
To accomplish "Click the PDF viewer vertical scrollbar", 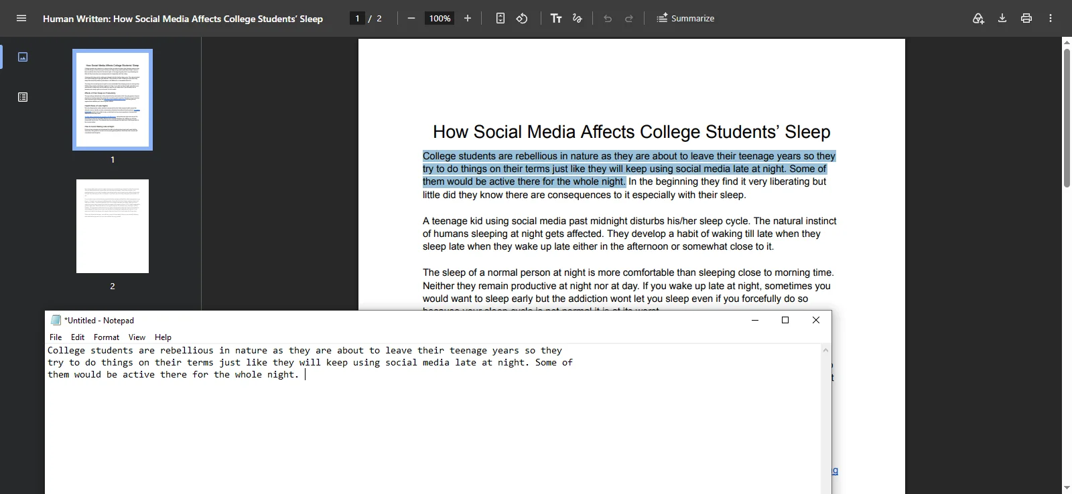I will click(1067, 117).
